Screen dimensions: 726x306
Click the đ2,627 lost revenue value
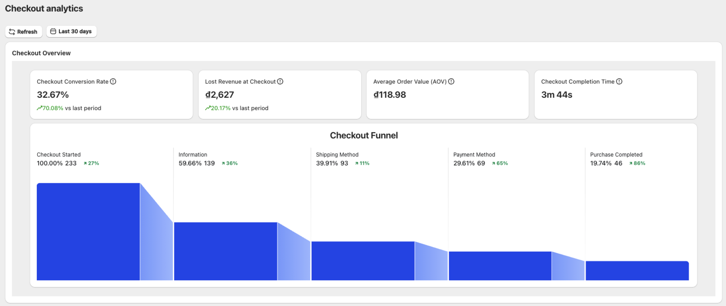coord(220,95)
